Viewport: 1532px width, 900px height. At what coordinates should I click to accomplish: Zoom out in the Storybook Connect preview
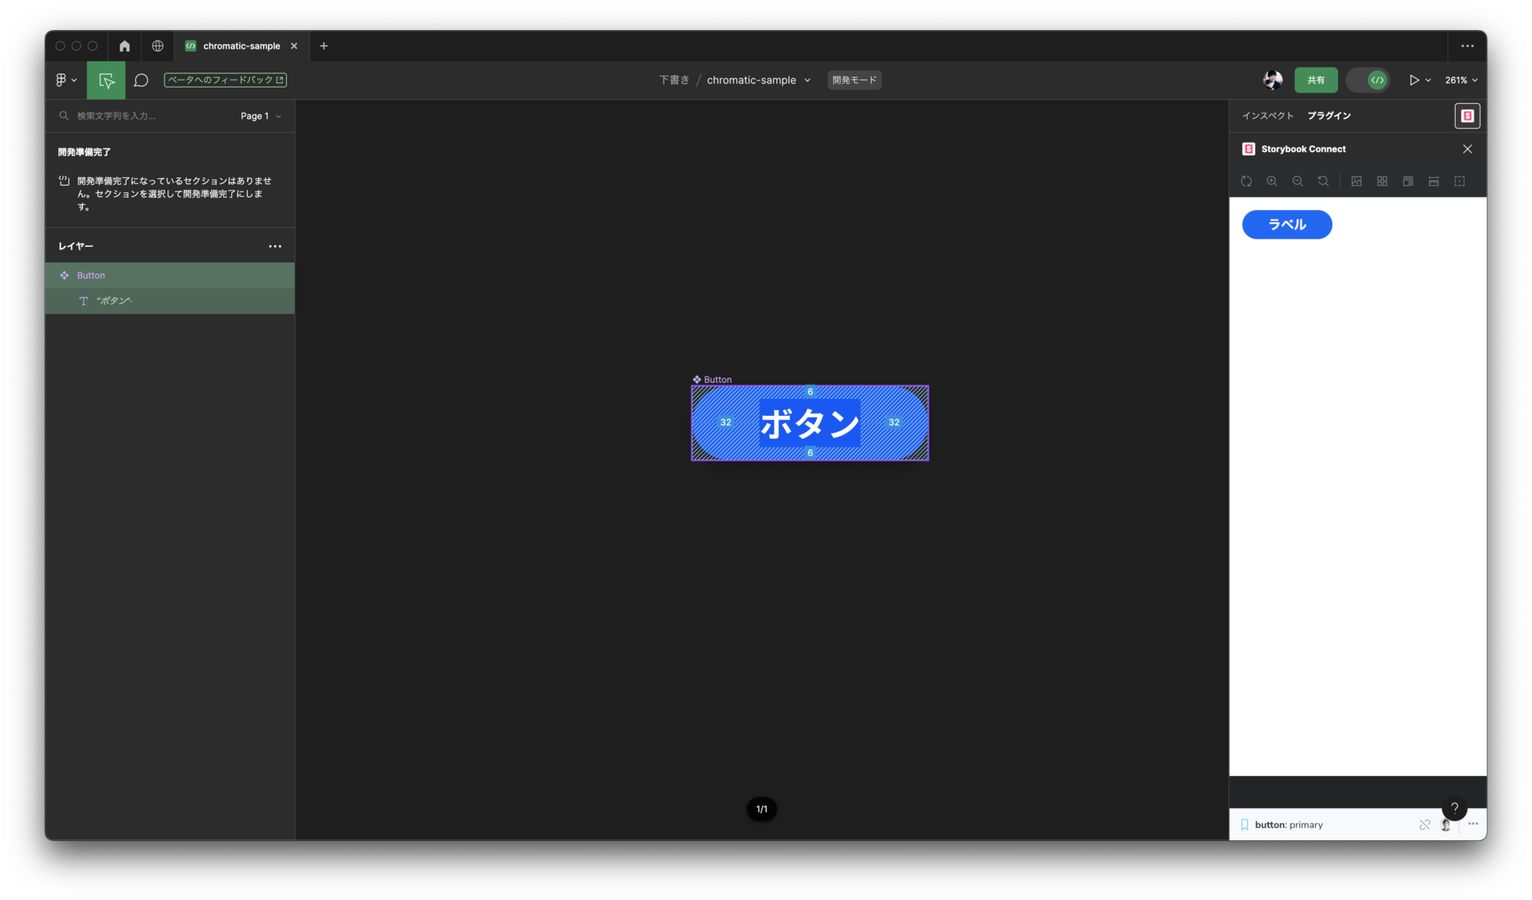click(1298, 181)
